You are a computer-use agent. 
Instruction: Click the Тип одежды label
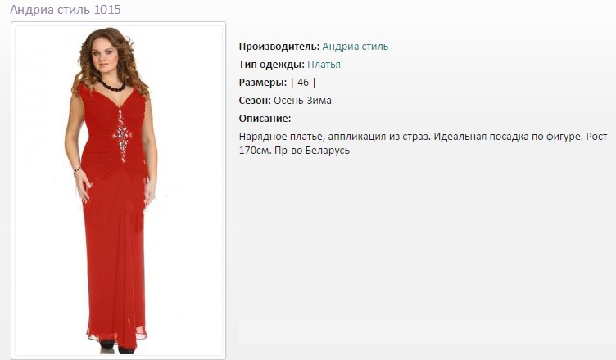(272, 65)
